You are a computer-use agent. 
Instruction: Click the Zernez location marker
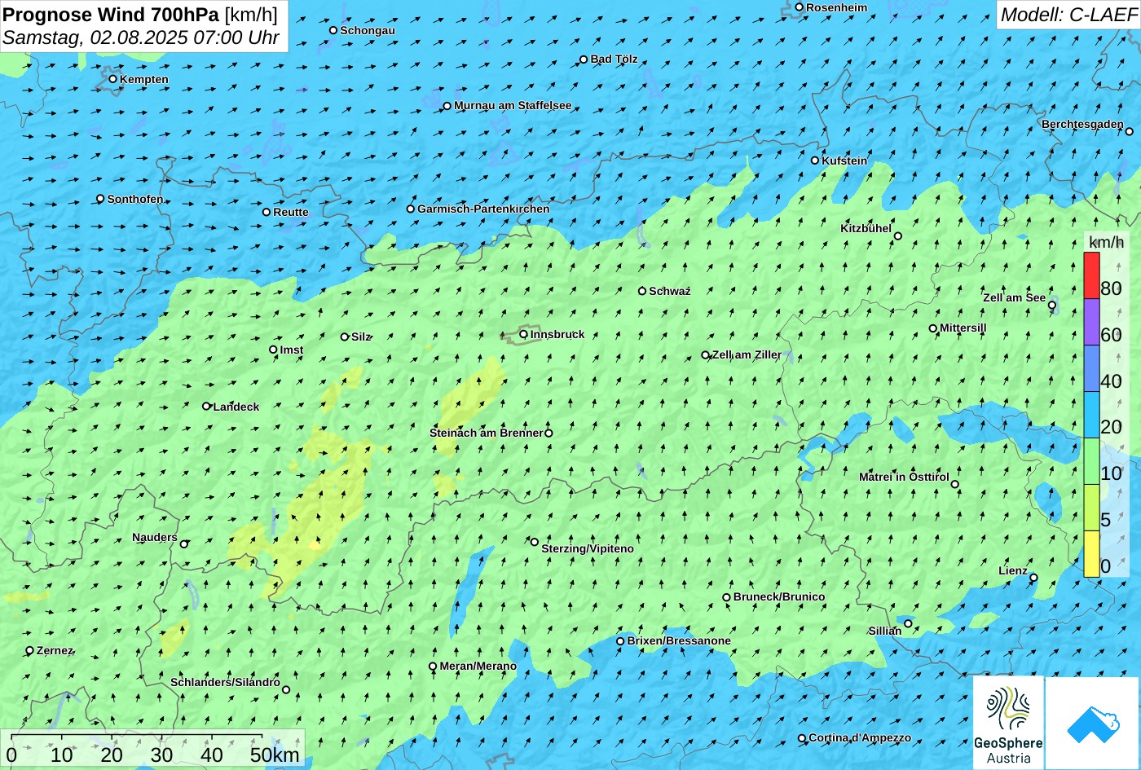[30, 650]
